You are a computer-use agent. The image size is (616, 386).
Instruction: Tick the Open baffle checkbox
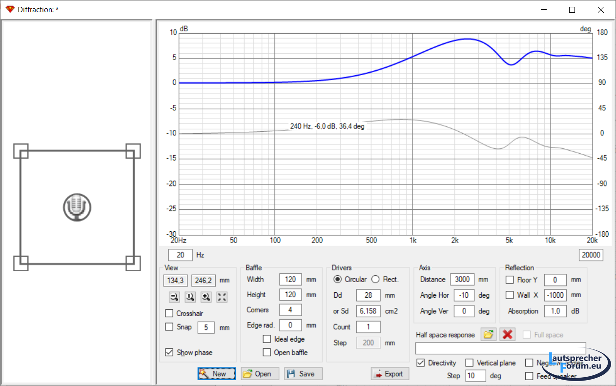[267, 352]
